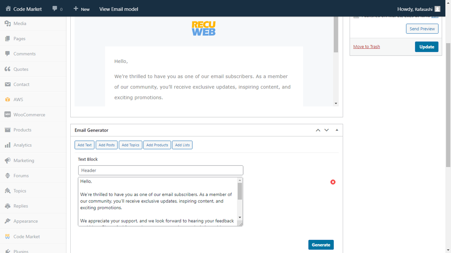Click the Forums sidebar icon
The height and width of the screenshot is (253, 451).
(8, 175)
